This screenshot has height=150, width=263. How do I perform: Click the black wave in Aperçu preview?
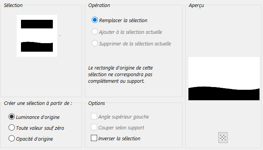[x=224, y=94]
